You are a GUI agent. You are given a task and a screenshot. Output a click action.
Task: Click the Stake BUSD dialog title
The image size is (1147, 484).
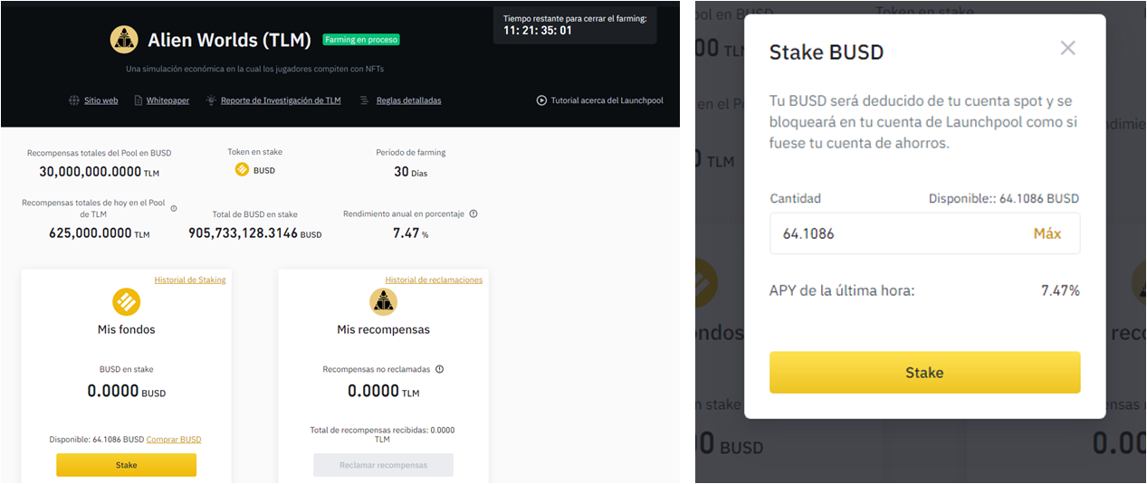point(826,52)
